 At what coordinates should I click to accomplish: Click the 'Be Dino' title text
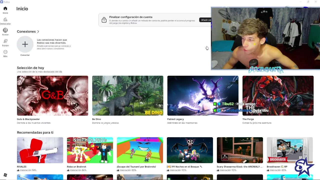pyautogui.click(x=96, y=119)
